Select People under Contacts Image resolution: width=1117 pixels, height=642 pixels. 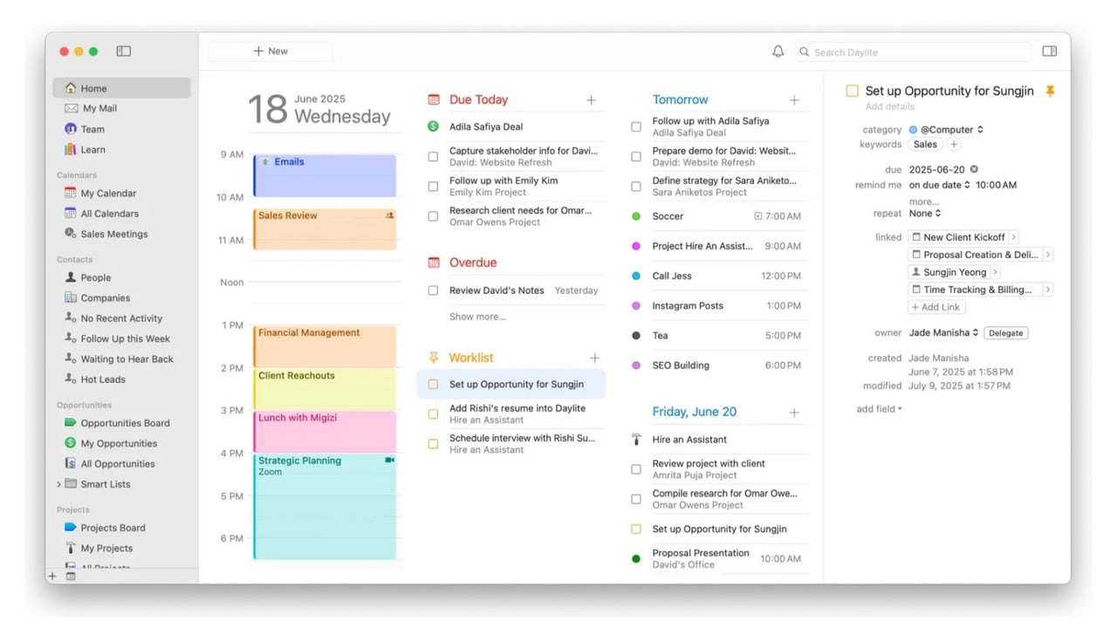coord(96,277)
